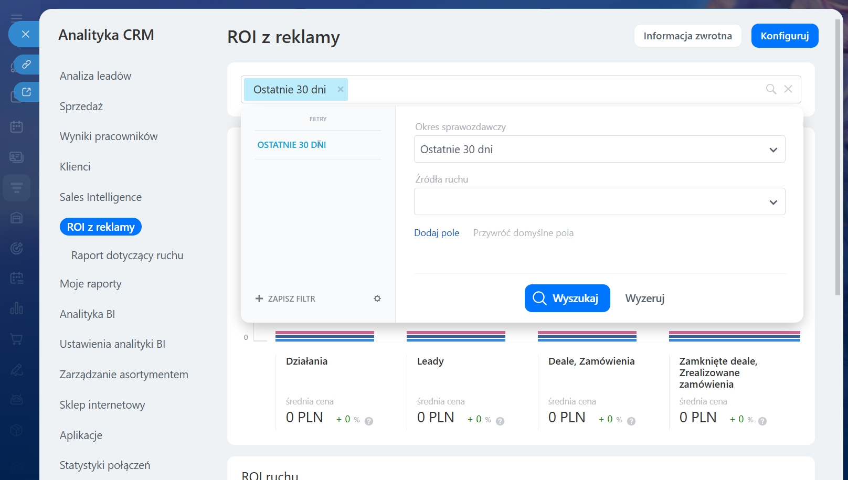This screenshot has width=848, height=480.
Task: Click the open in new window icon
Action: pyautogui.click(x=26, y=92)
